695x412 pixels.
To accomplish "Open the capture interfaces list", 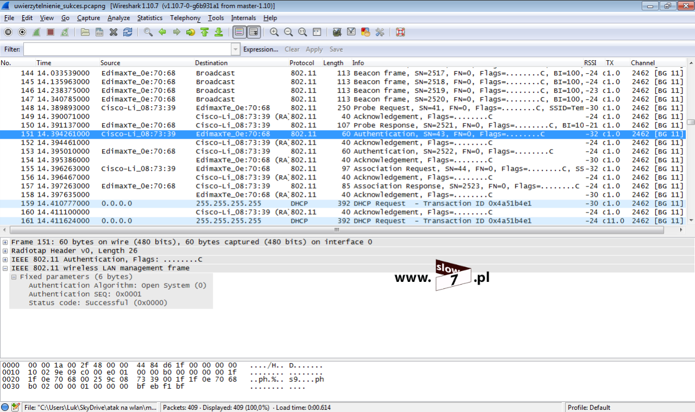I will (8, 32).
